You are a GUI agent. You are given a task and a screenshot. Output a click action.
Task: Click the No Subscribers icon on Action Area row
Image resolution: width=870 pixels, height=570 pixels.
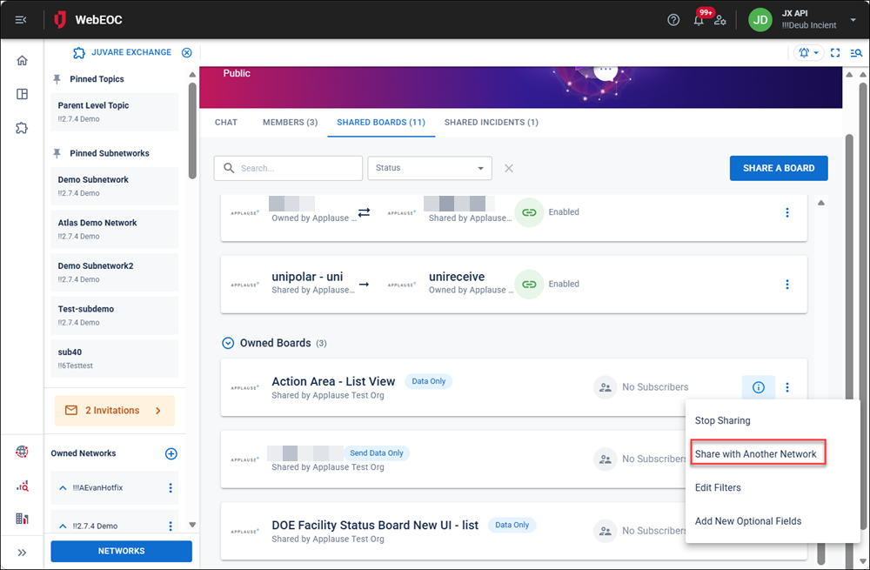[606, 387]
